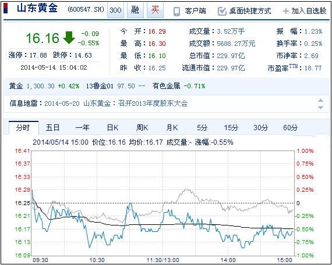The image size is (332, 265).
Task: Click the 成交额 value 5688.27万元
Action: (236, 44)
